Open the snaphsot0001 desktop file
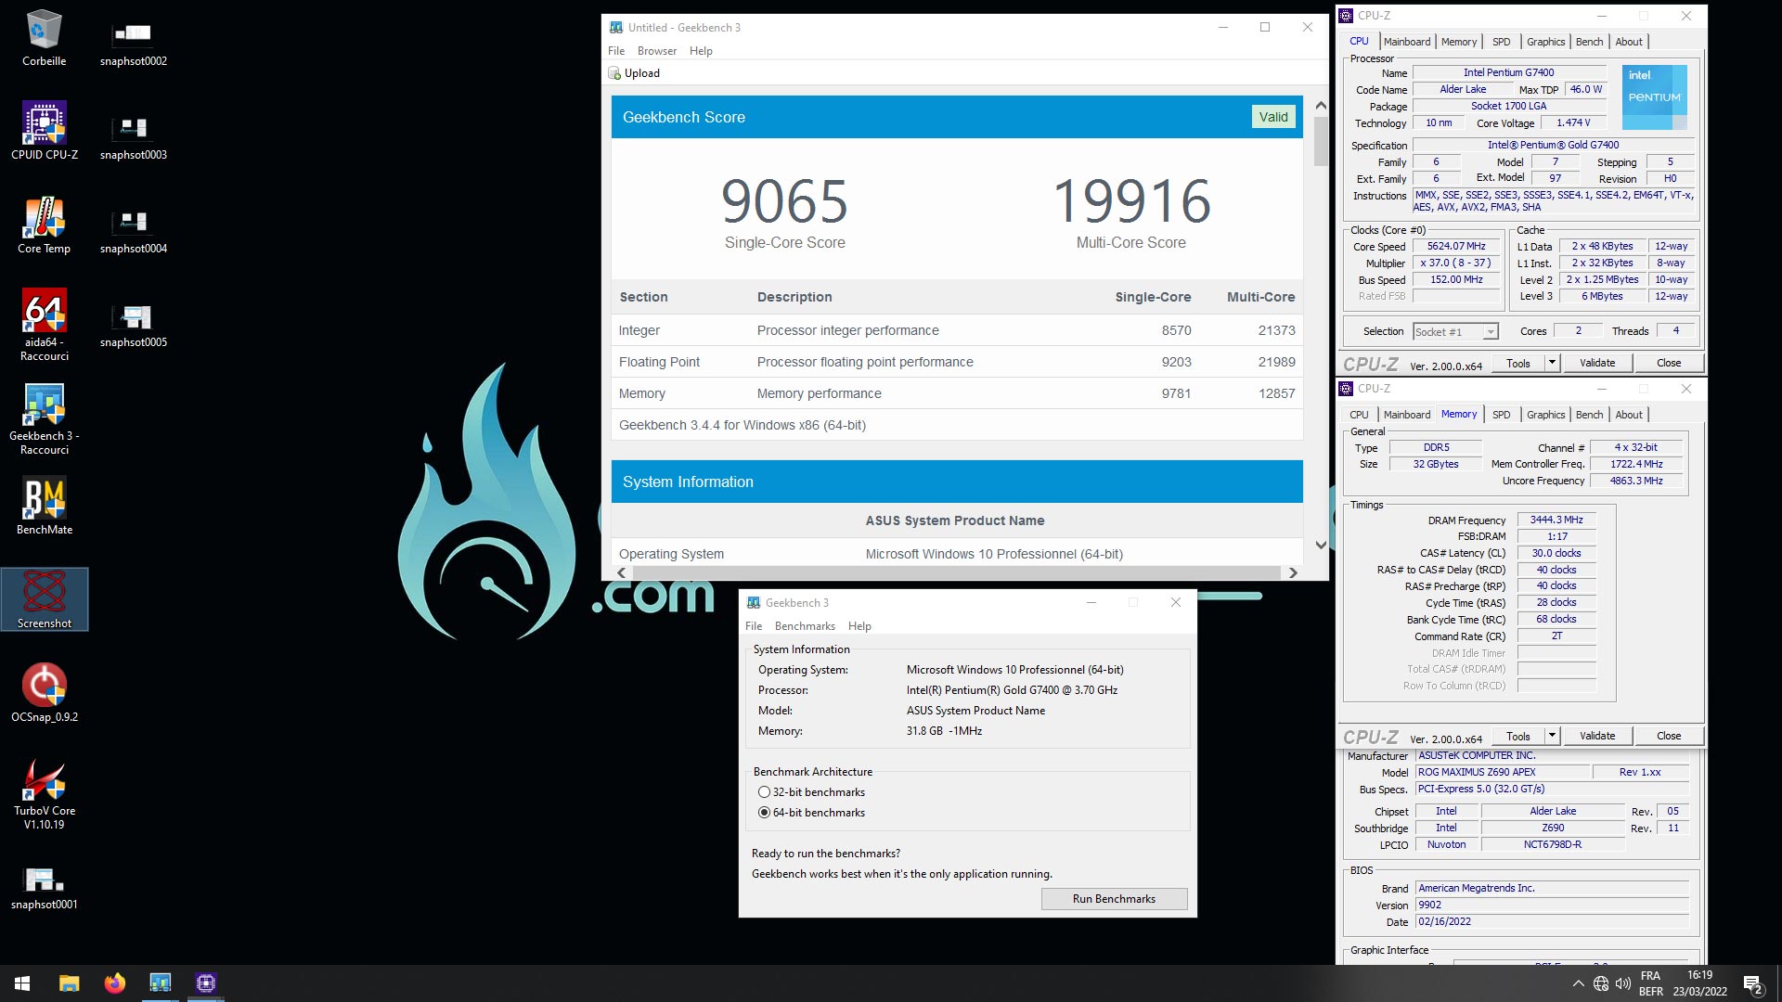Image resolution: width=1782 pixels, height=1002 pixels. click(44, 888)
